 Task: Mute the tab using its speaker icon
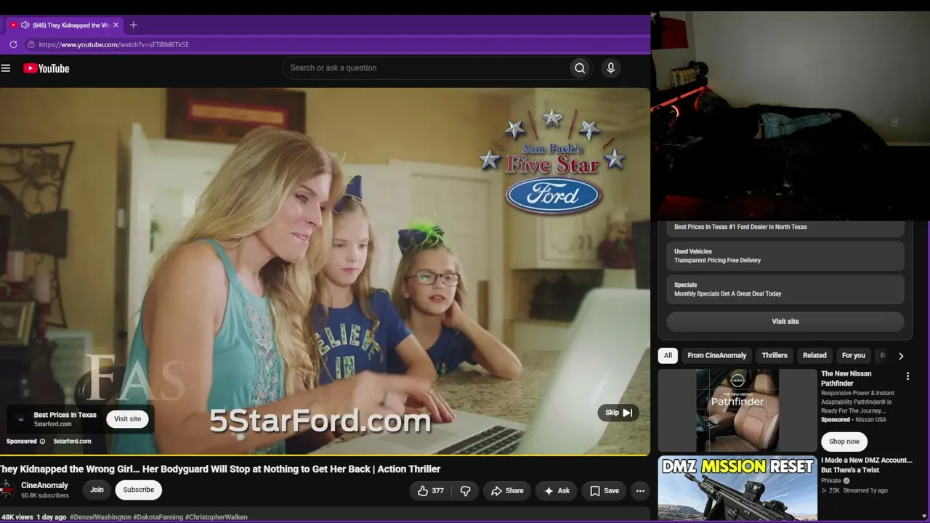25,25
